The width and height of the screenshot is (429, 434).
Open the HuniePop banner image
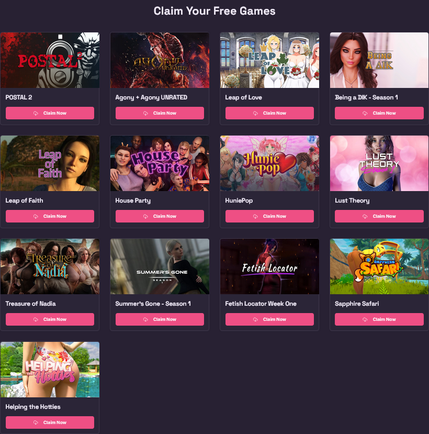269,163
